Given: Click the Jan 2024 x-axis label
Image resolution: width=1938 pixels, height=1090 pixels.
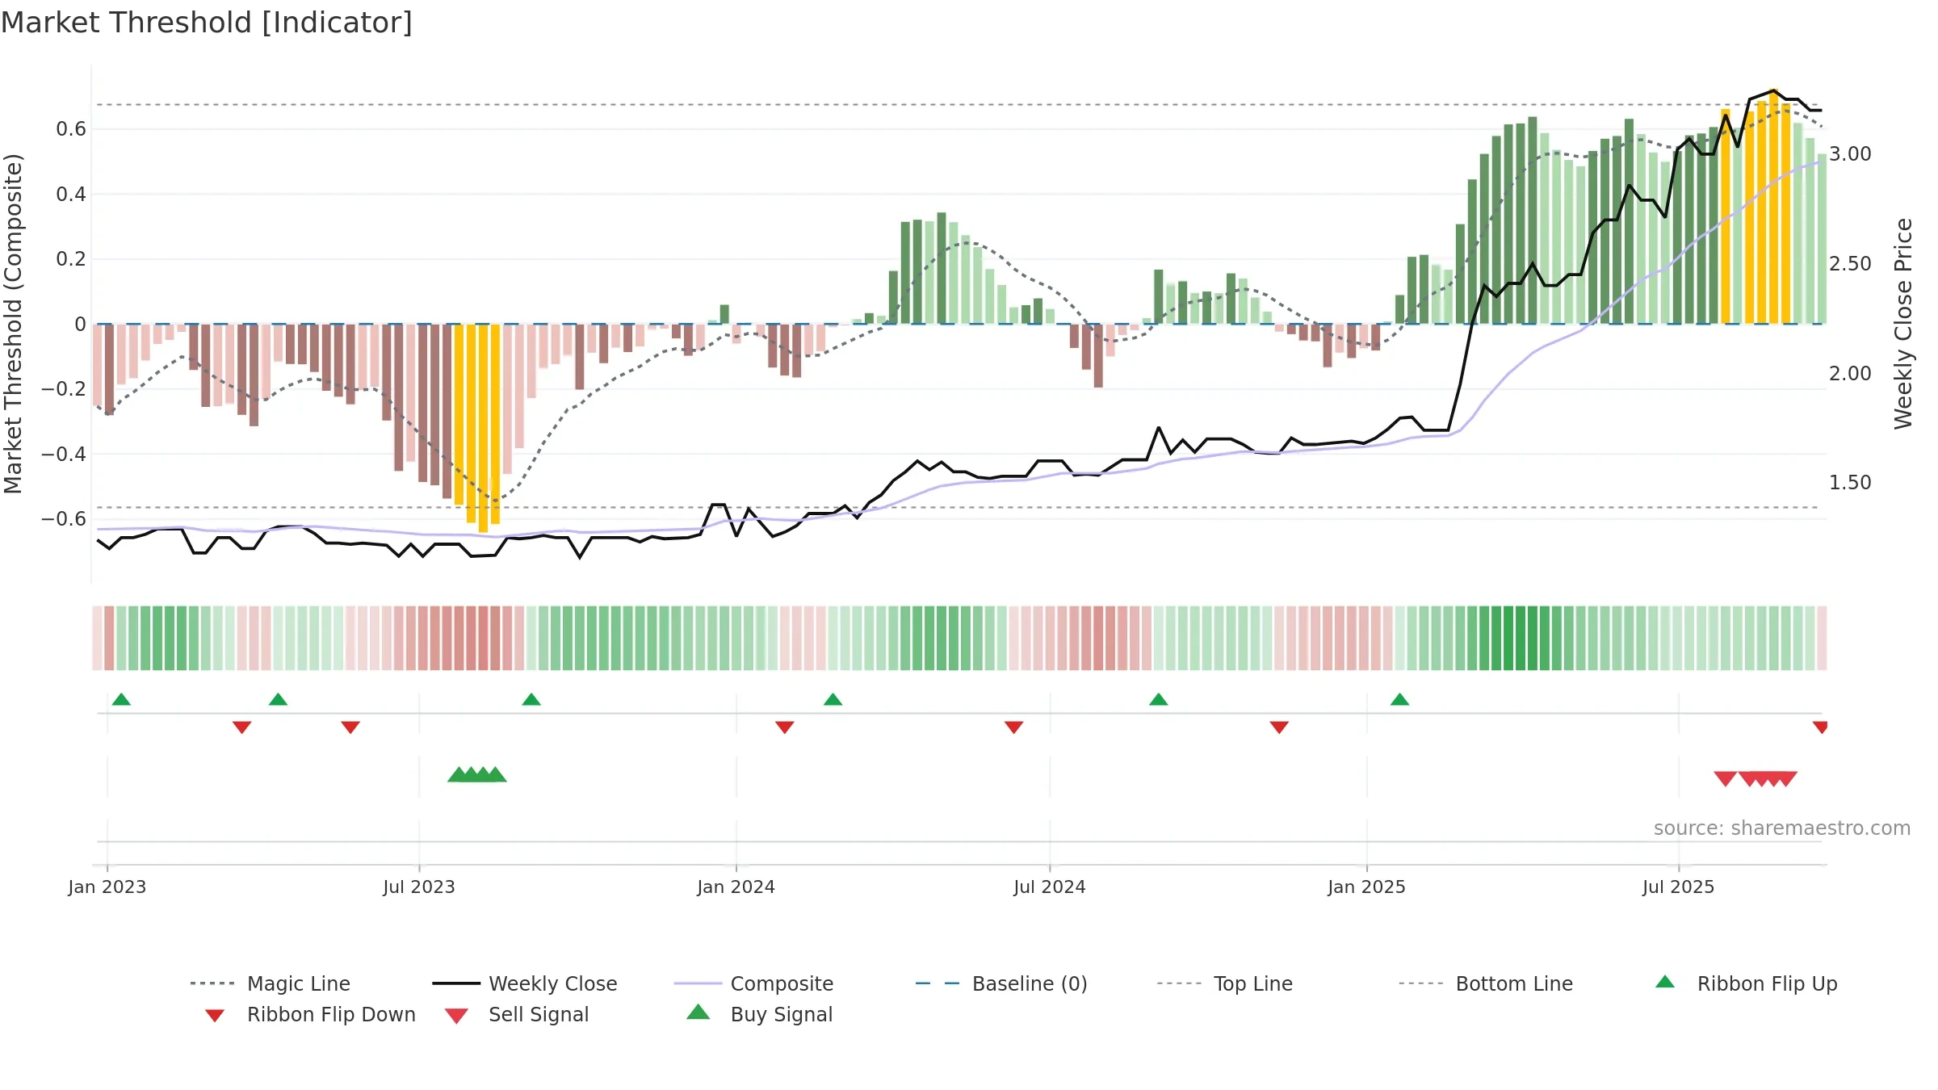Looking at the screenshot, I should 736,887.
